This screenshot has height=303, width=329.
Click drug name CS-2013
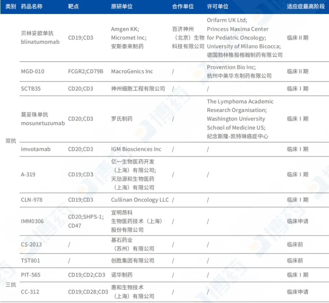(31, 245)
